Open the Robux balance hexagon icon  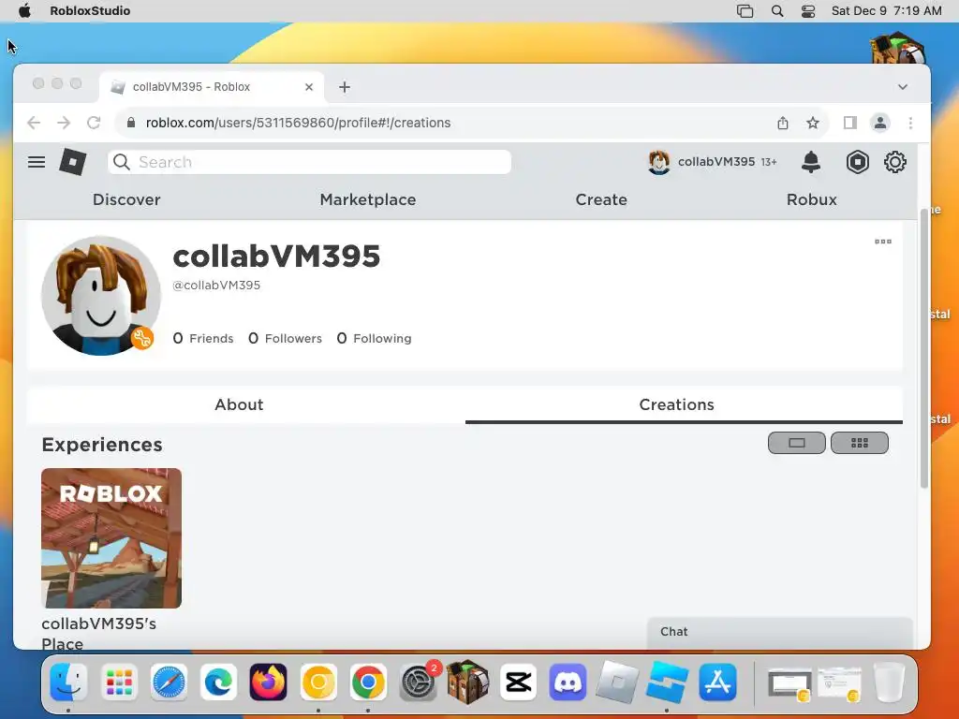tap(858, 162)
